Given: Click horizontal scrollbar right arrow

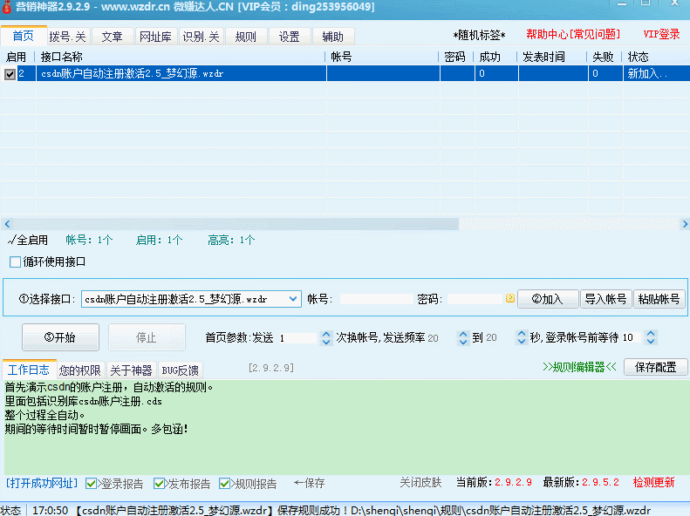Looking at the screenshot, I should pos(684,224).
